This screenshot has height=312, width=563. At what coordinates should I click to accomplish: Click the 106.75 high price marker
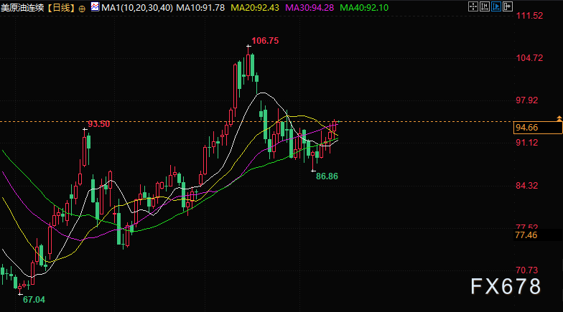point(265,41)
